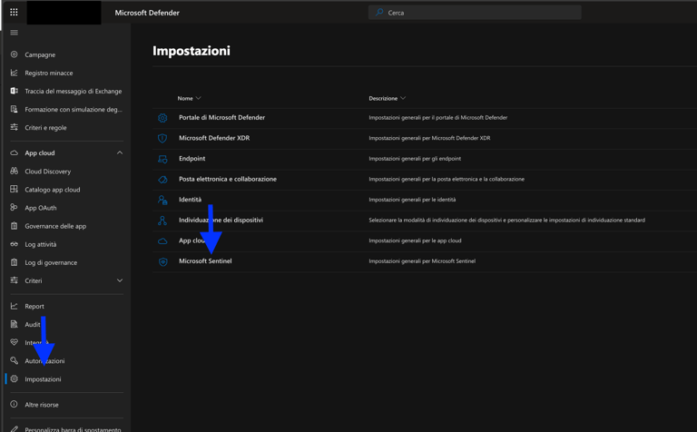Open Report in the sidebar
697x432 pixels.
tap(34, 306)
